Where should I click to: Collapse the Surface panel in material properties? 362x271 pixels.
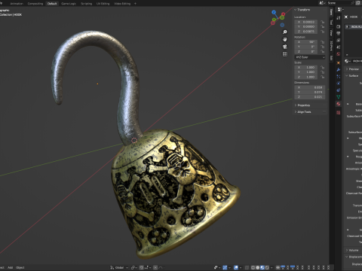[x=353, y=76]
